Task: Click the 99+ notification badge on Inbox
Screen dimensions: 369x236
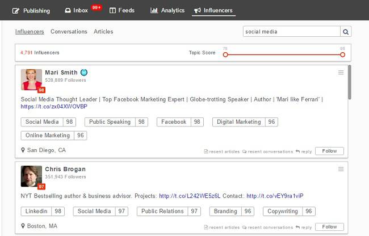Action: (x=97, y=8)
